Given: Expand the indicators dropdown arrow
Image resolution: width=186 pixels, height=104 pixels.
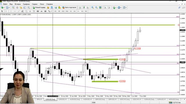Looking at the screenshot, I should pos(116,8).
